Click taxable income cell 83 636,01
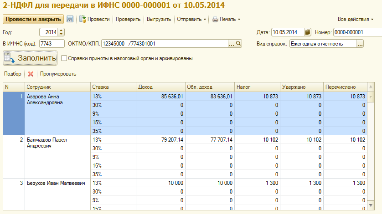The width and height of the screenshot is (382, 214). point(210,97)
